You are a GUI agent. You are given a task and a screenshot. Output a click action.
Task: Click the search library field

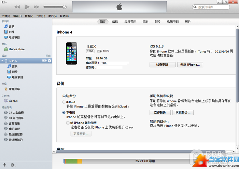[x=211, y=7]
